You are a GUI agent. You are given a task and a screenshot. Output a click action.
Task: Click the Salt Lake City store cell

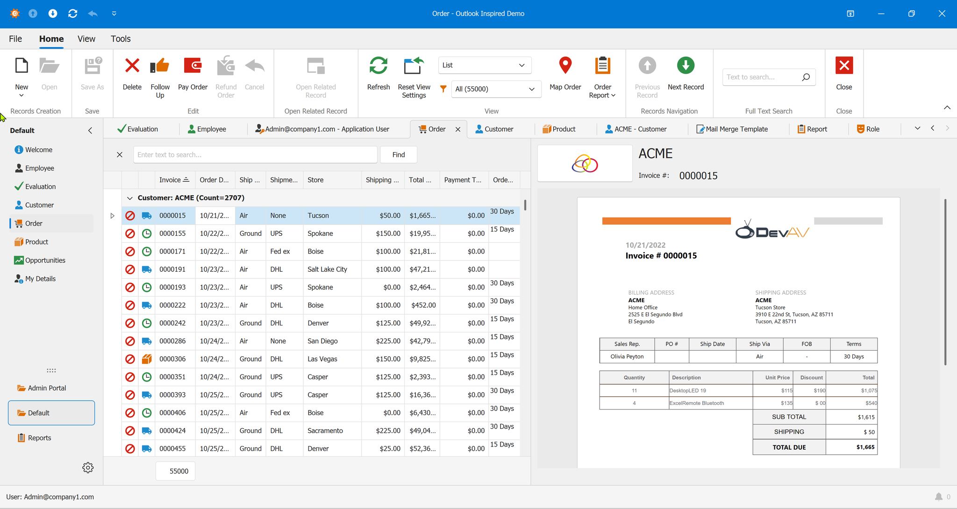332,269
